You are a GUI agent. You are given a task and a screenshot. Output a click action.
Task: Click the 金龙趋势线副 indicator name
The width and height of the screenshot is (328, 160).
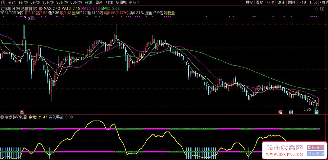(16, 117)
